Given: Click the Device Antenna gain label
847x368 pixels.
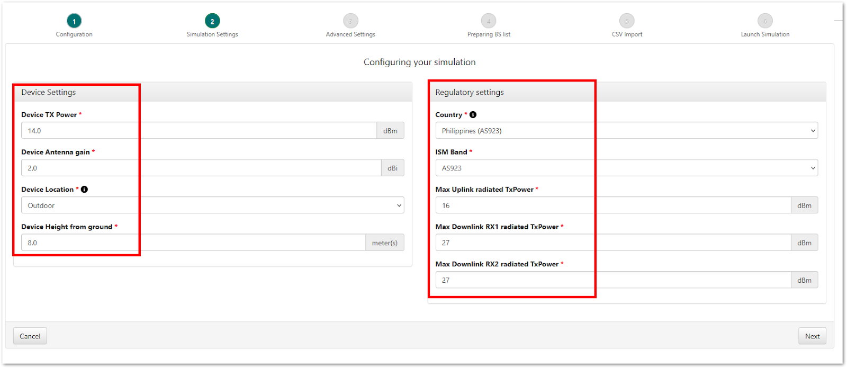Looking at the screenshot, I should [56, 152].
